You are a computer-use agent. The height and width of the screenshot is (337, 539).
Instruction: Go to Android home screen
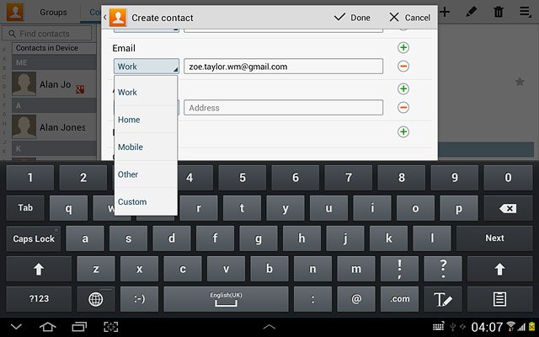tap(48, 326)
